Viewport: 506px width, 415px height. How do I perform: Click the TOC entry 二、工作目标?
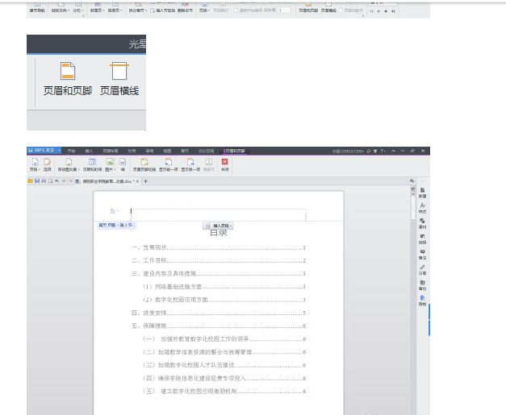(218, 260)
